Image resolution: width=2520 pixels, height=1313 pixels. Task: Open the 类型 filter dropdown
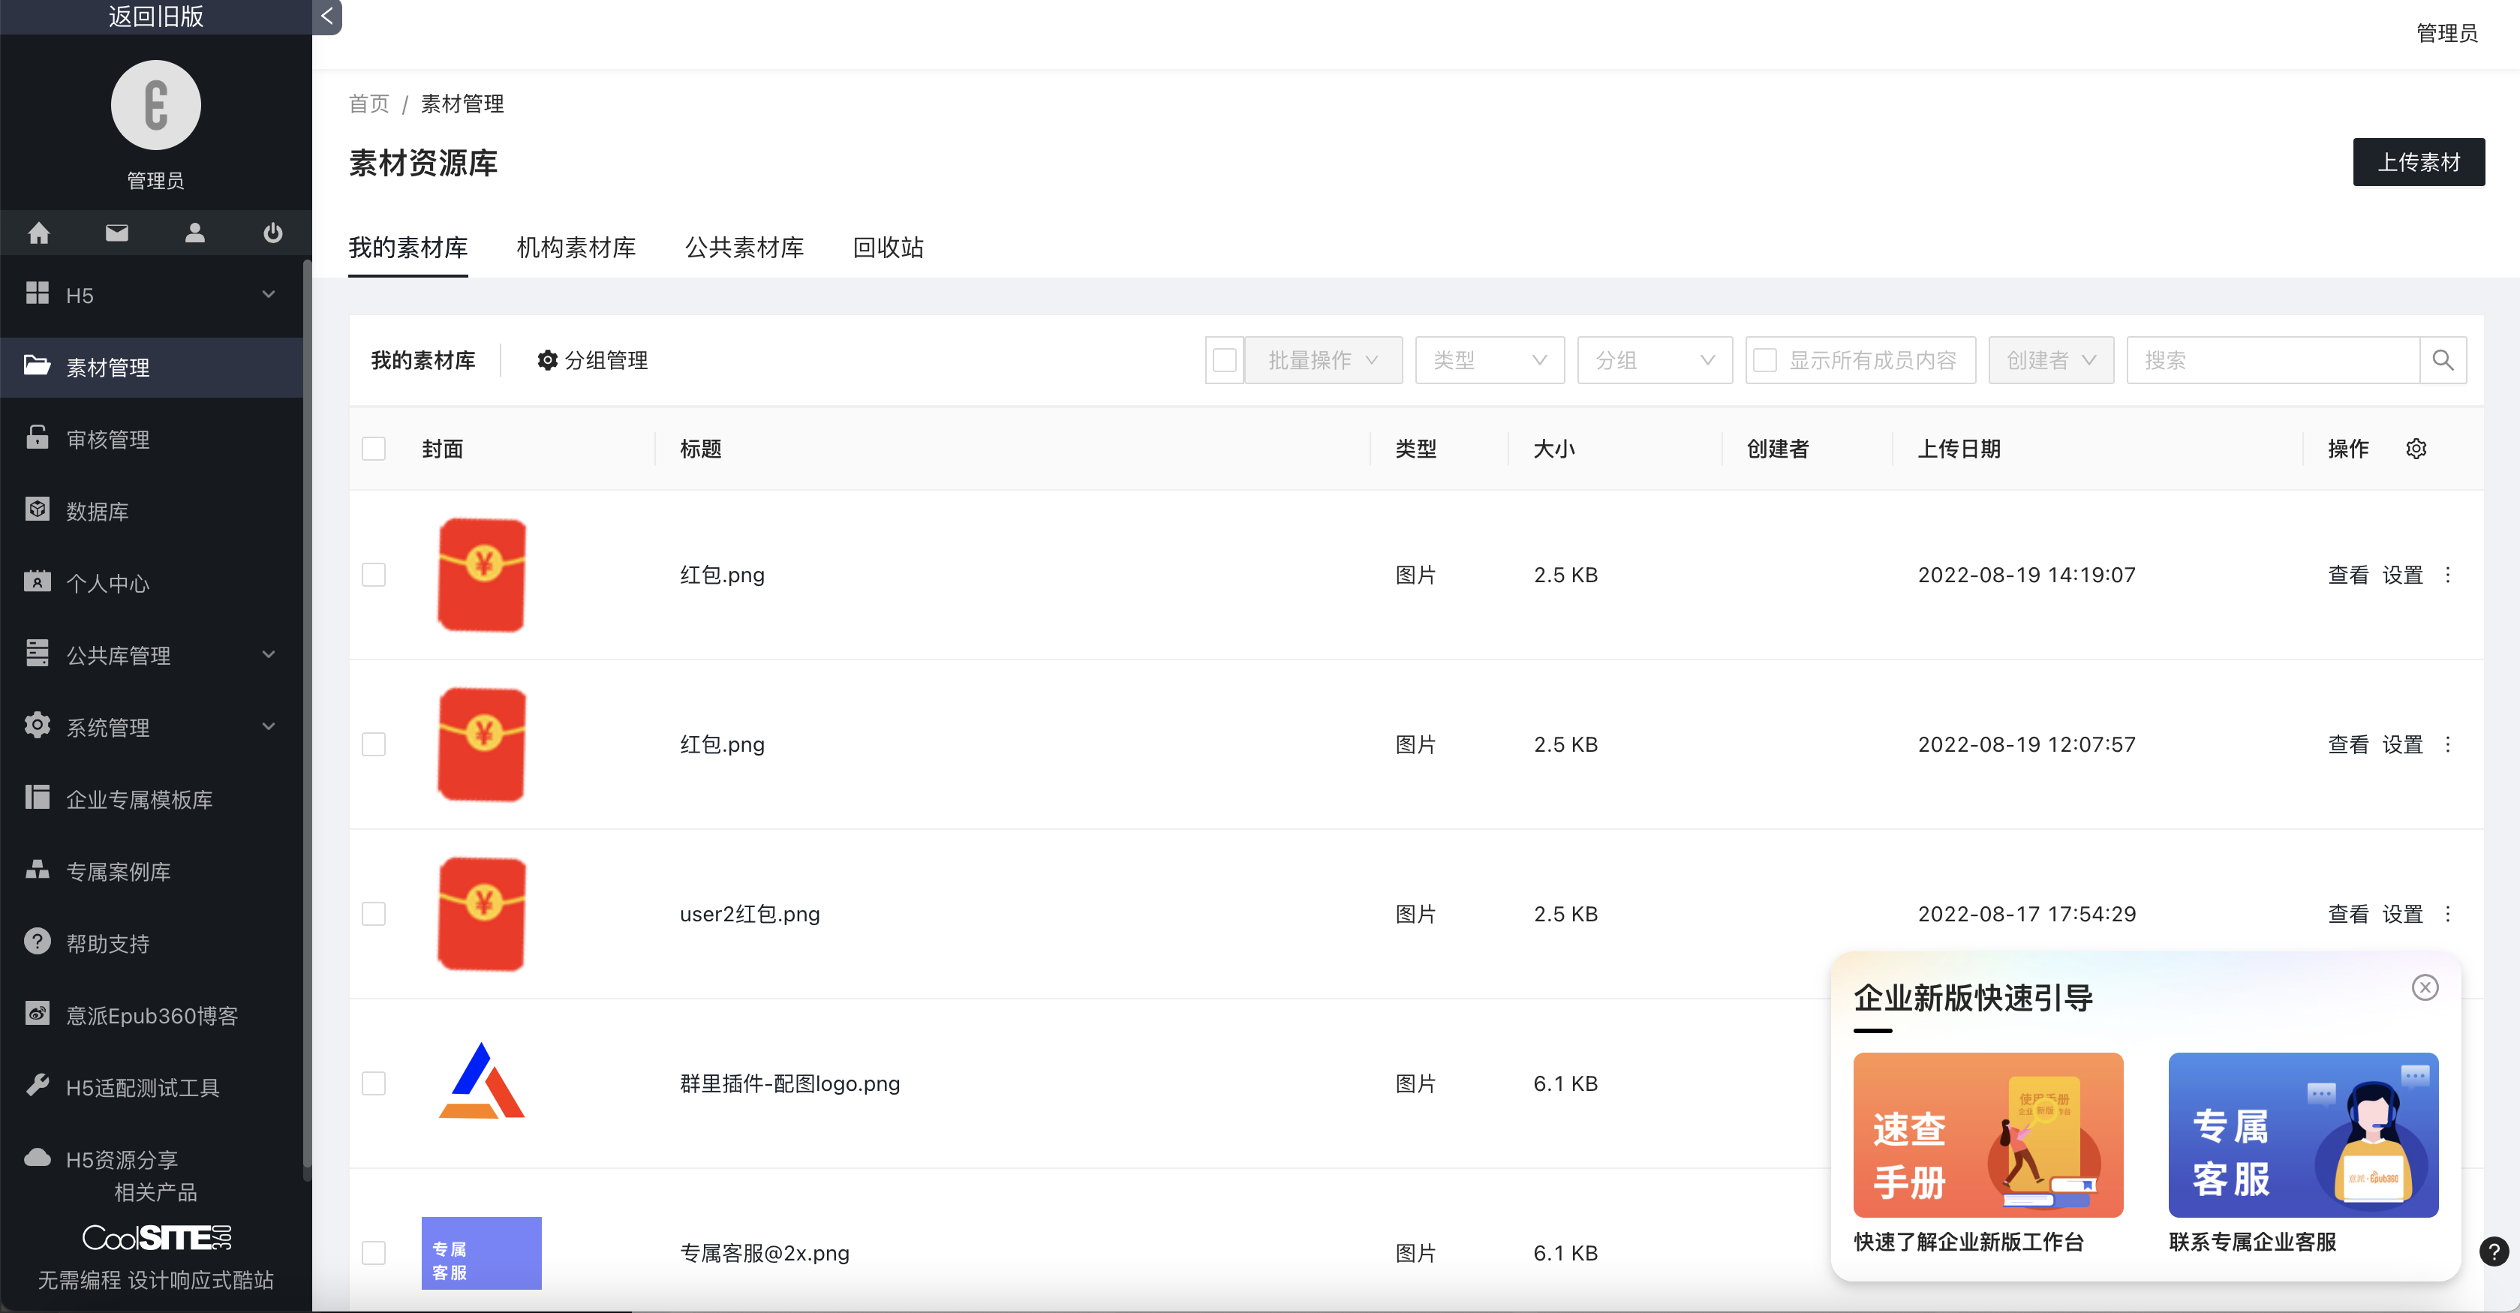tap(1489, 360)
